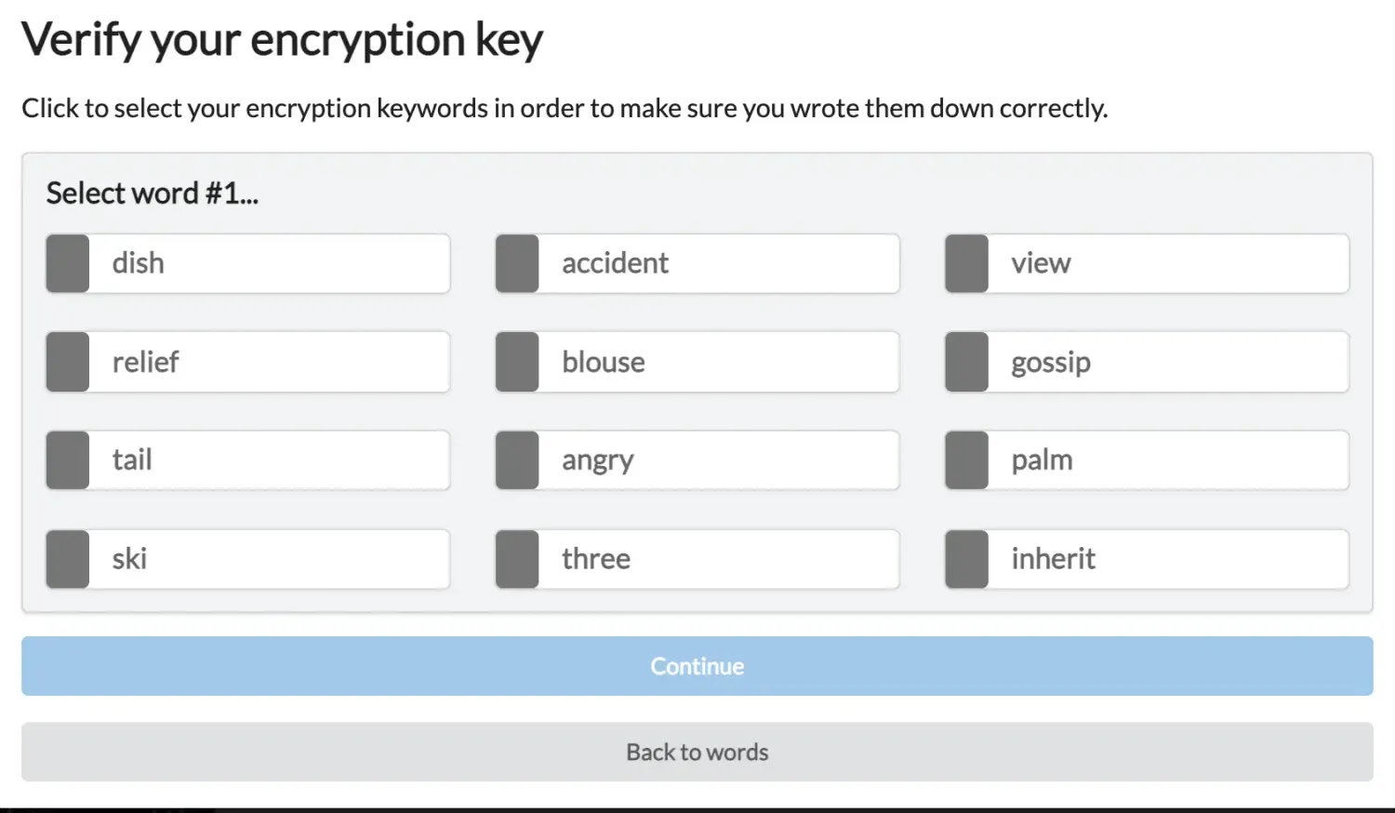The image size is (1395, 813).
Task: Toggle the checkbox next to "ski"
Action: 66,558
